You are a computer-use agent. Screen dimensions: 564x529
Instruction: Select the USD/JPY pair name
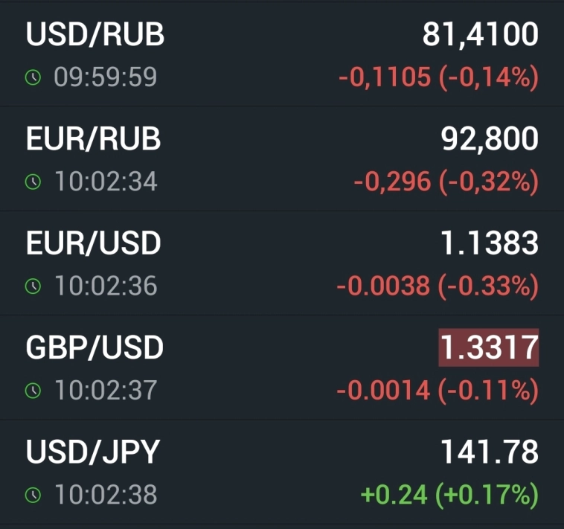point(93,452)
